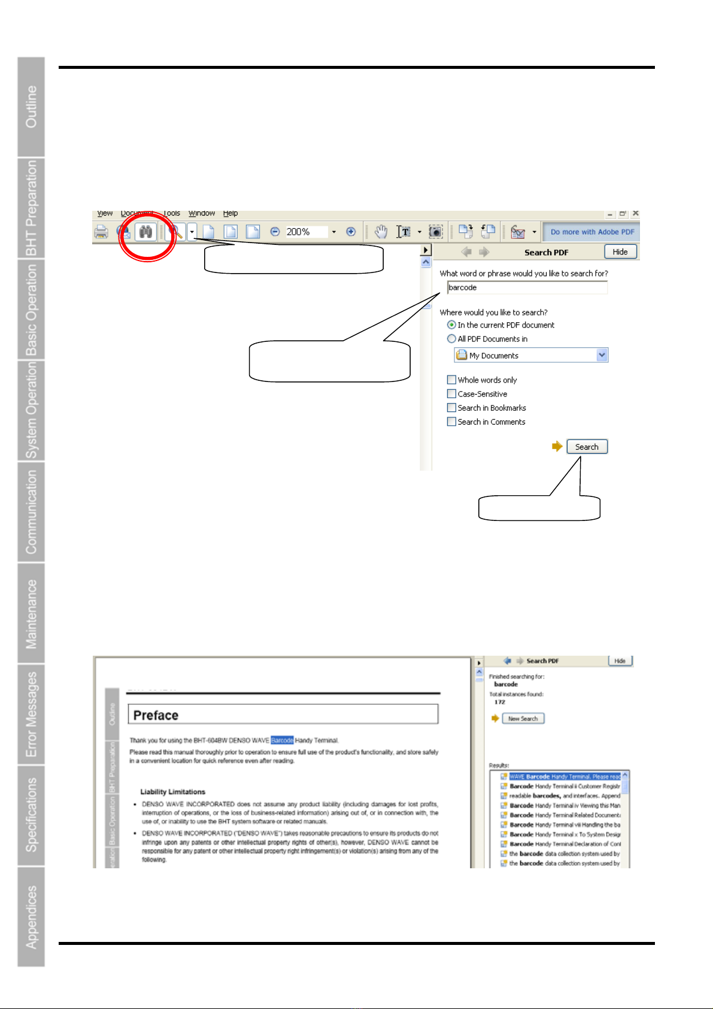Click the Rotate Counterclockwise icon
This screenshot has height=1009, width=713.
488,232
